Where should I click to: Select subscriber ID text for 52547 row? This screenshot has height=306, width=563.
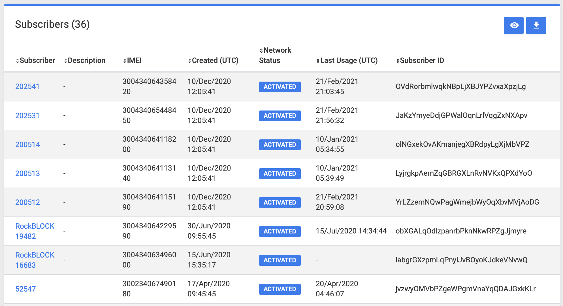pyautogui.click(x=465, y=289)
